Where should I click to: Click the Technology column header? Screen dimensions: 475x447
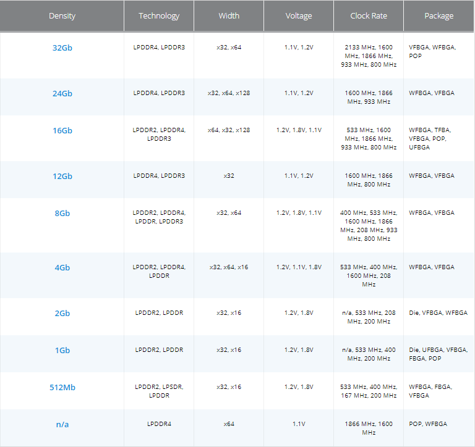coord(159,16)
